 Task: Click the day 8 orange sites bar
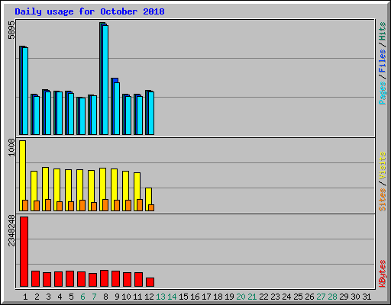pyautogui.click(x=105, y=205)
